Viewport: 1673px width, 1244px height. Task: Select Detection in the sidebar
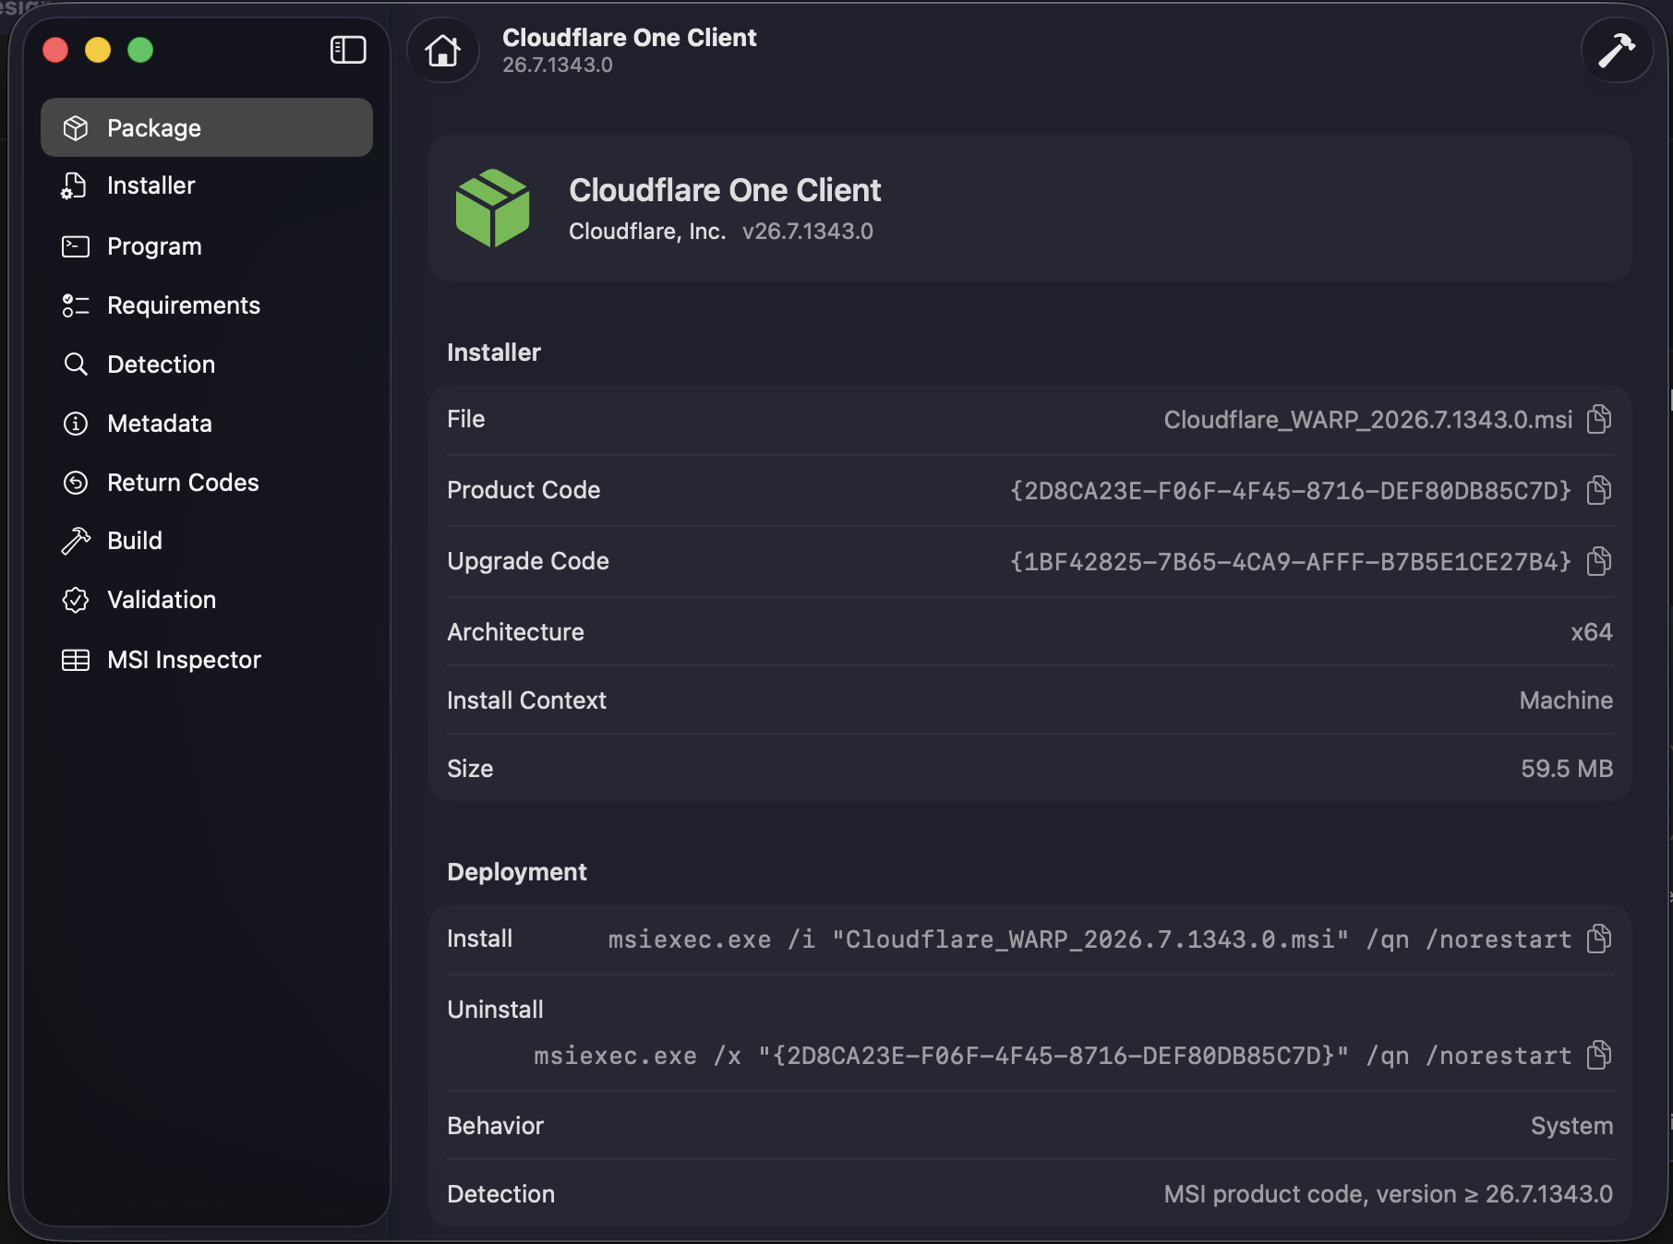(x=161, y=365)
